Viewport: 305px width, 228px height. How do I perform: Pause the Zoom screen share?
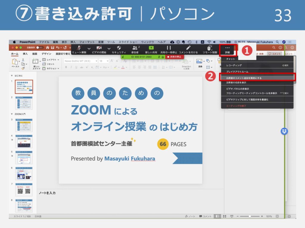tap(169, 50)
